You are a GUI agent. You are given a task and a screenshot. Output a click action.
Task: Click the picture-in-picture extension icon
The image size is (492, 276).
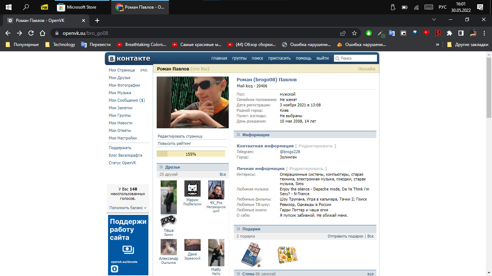click(x=403, y=33)
